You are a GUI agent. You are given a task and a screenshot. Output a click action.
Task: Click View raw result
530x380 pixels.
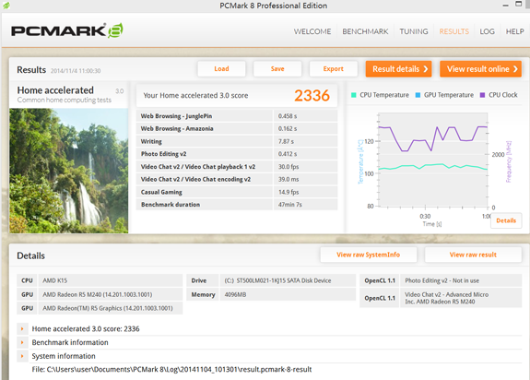[473, 255]
